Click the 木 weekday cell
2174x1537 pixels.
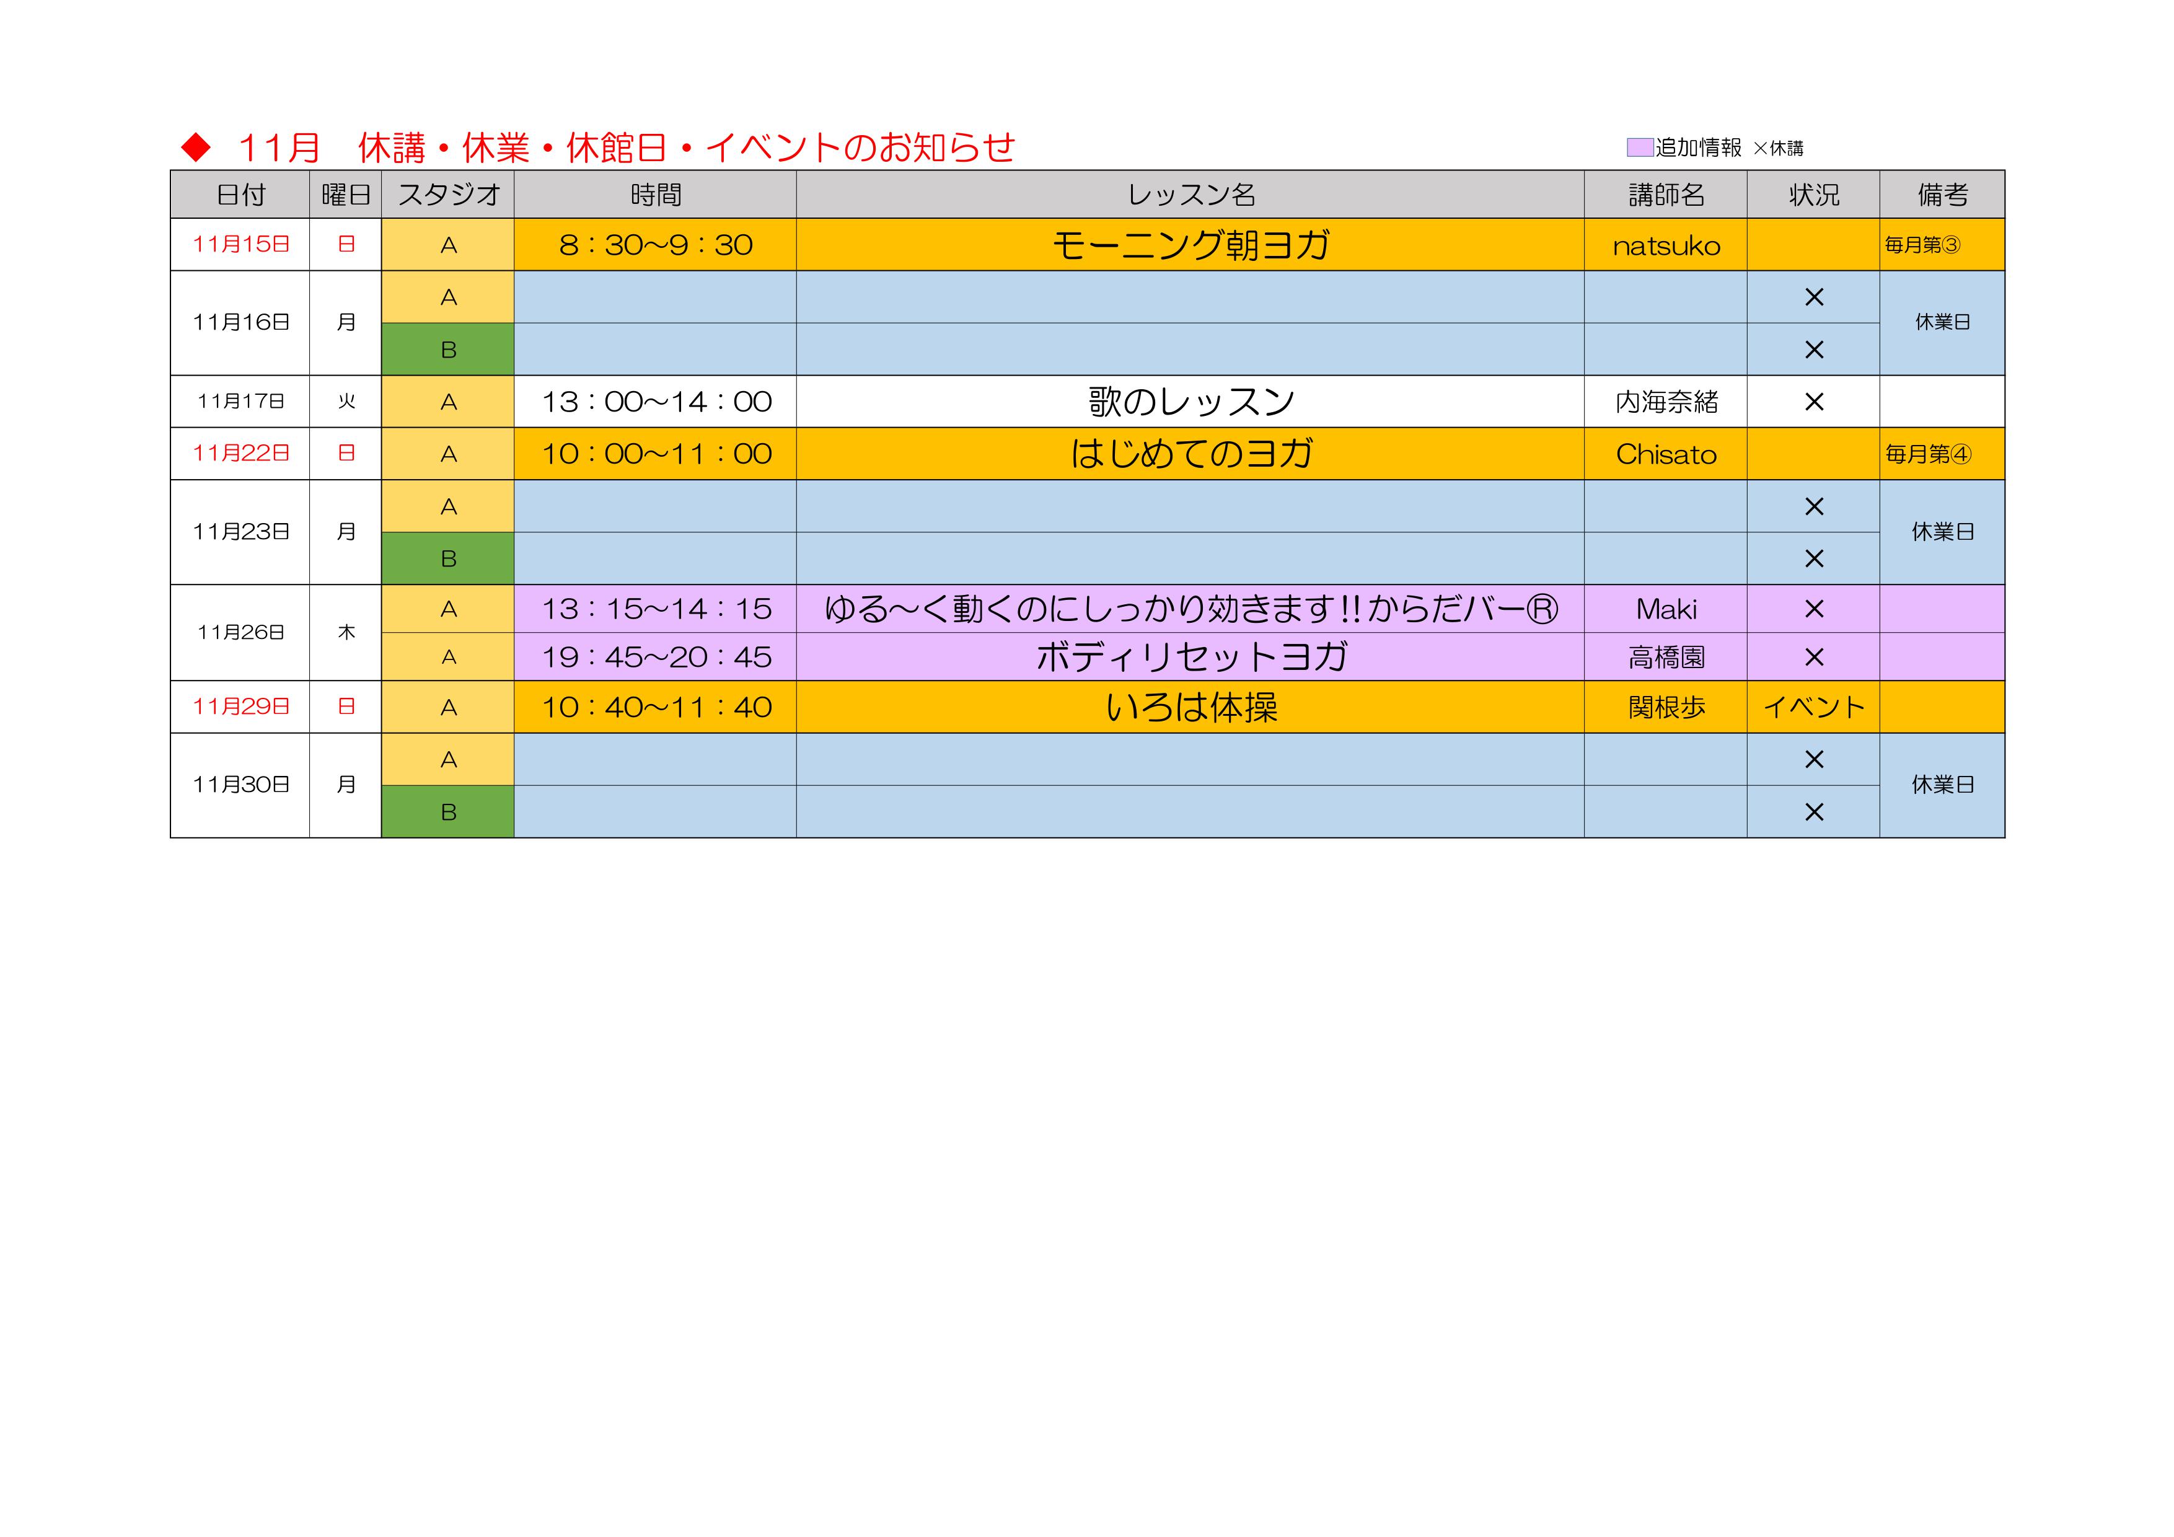tap(346, 633)
